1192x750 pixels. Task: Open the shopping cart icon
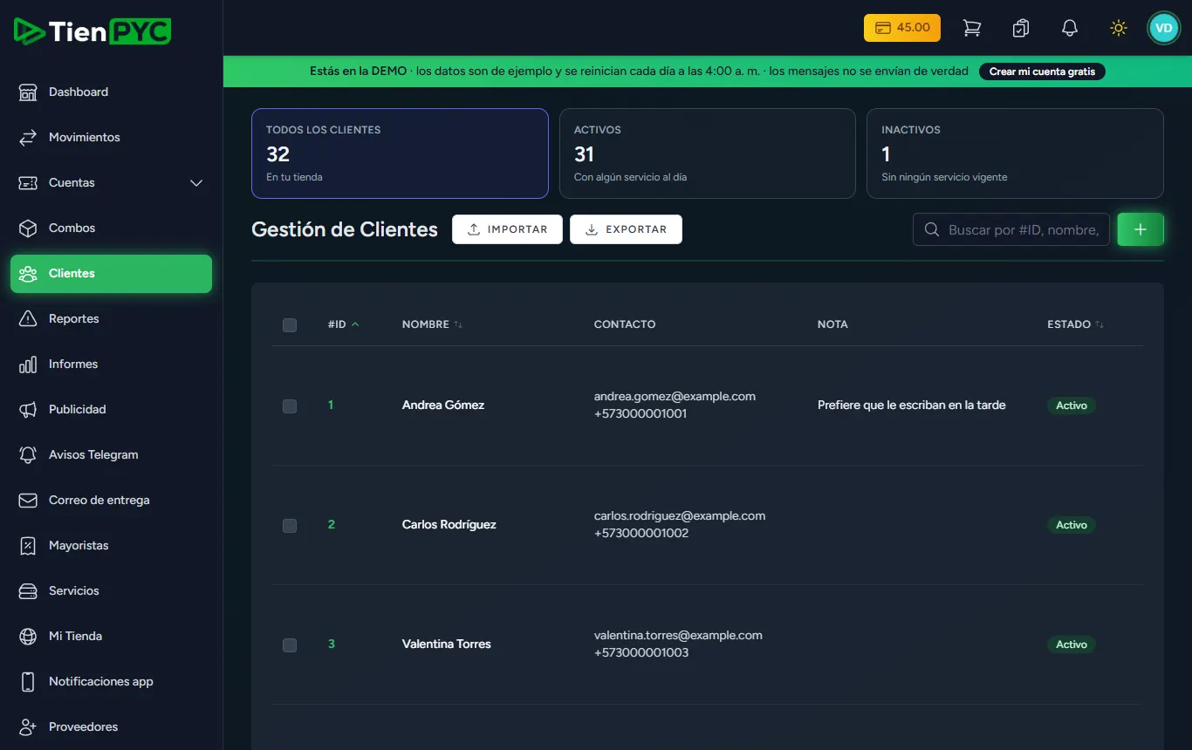tap(971, 28)
